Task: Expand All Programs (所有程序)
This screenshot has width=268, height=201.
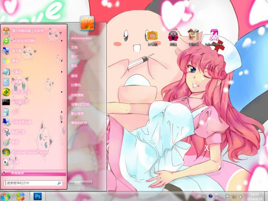Action: (x=34, y=173)
